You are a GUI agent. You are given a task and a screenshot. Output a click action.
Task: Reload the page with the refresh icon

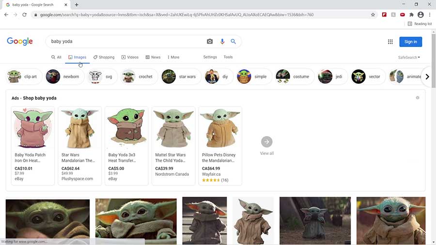click(25, 15)
